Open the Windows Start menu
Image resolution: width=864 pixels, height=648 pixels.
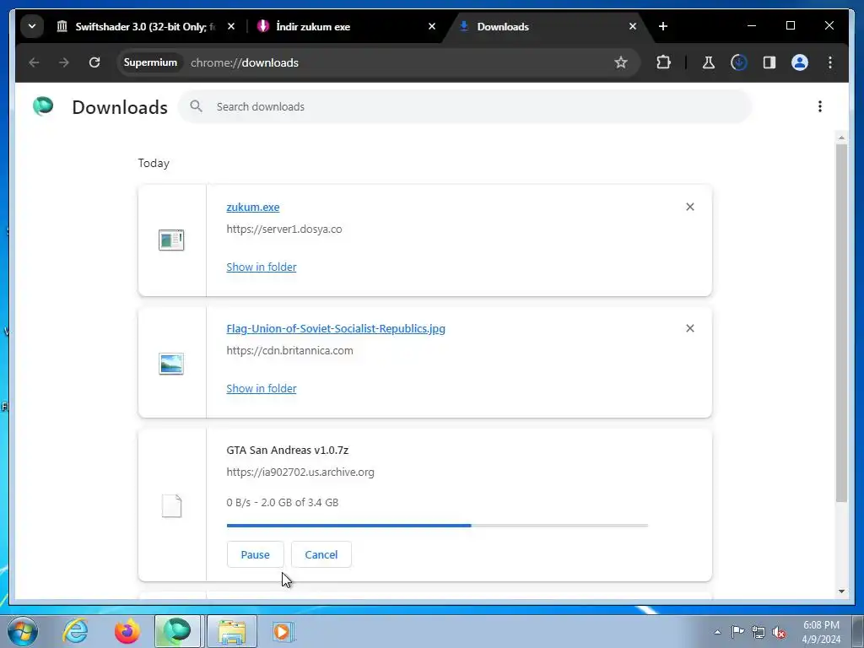click(x=23, y=631)
